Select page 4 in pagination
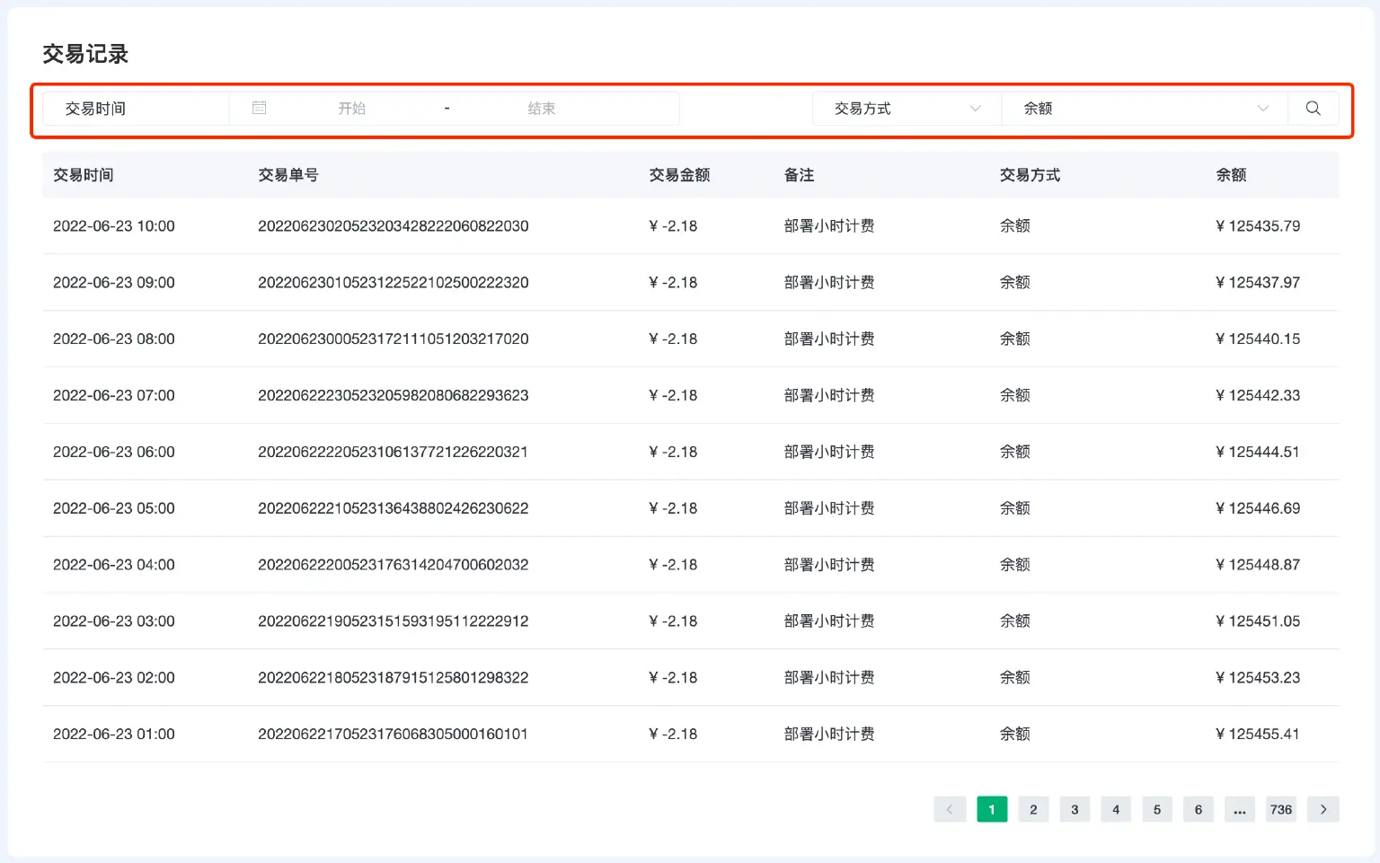Screen dimensions: 1380x863 1115,808
